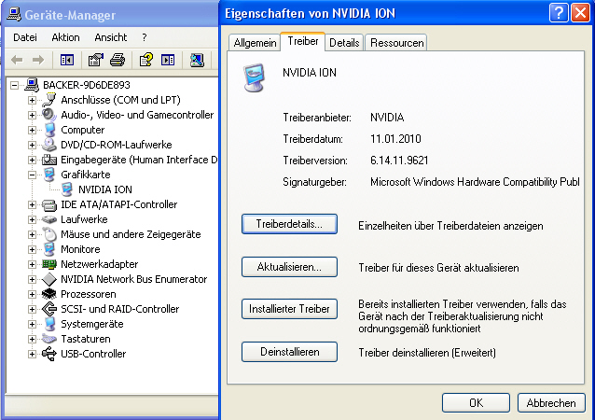Click the Installierter Treiber button
The height and width of the screenshot is (420, 595).
pyautogui.click(x=289, y=309)
